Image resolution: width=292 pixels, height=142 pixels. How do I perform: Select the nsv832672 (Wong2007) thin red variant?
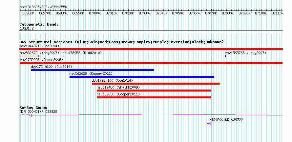29,56
